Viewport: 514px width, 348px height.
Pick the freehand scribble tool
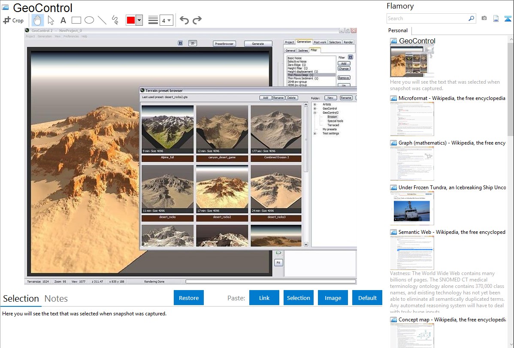tap(115, 20)
